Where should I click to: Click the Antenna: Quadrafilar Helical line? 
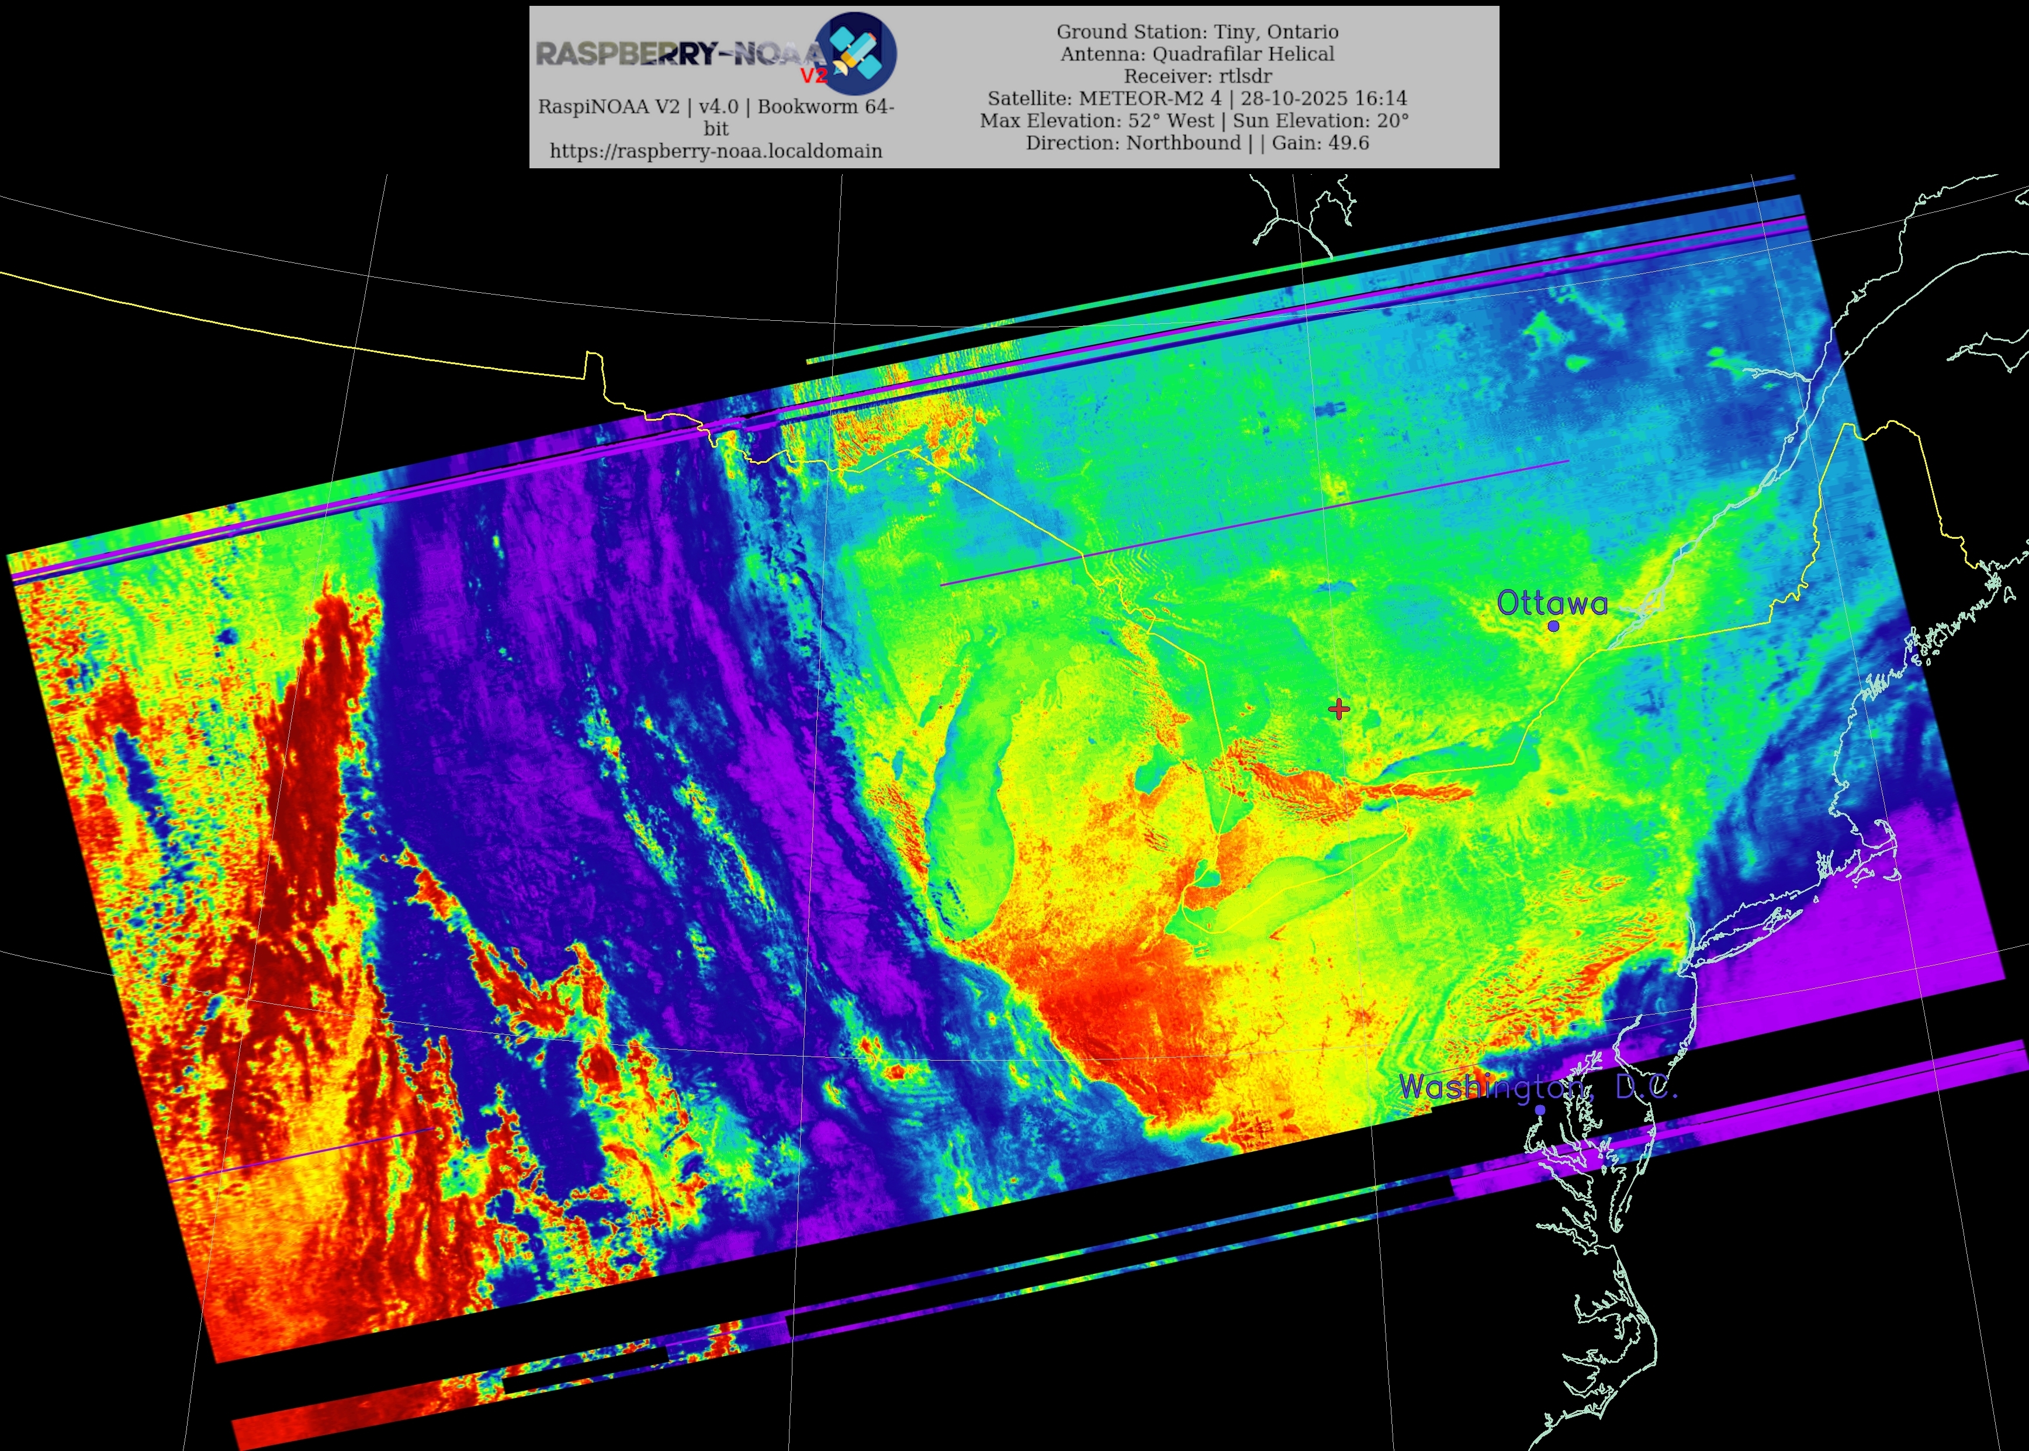[x=1197, y=54]
